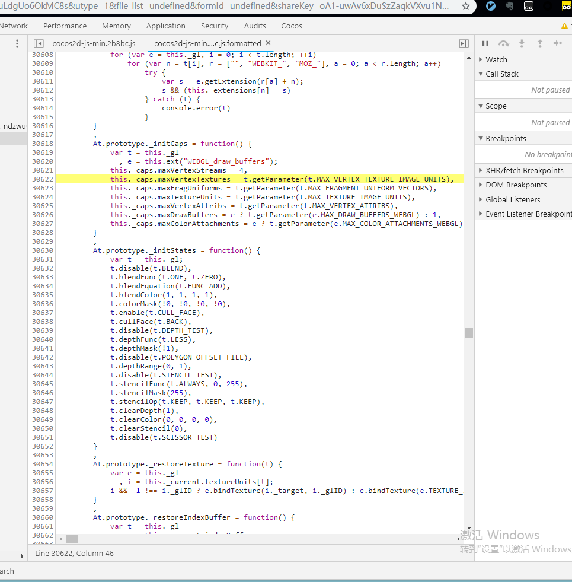Click the Step debugger arrow button

click(x=558, y=43)
